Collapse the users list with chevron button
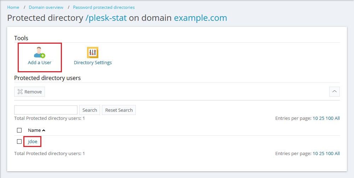This screenshot has width=354, height=178. pyautogui.click(x=335, y=92)
